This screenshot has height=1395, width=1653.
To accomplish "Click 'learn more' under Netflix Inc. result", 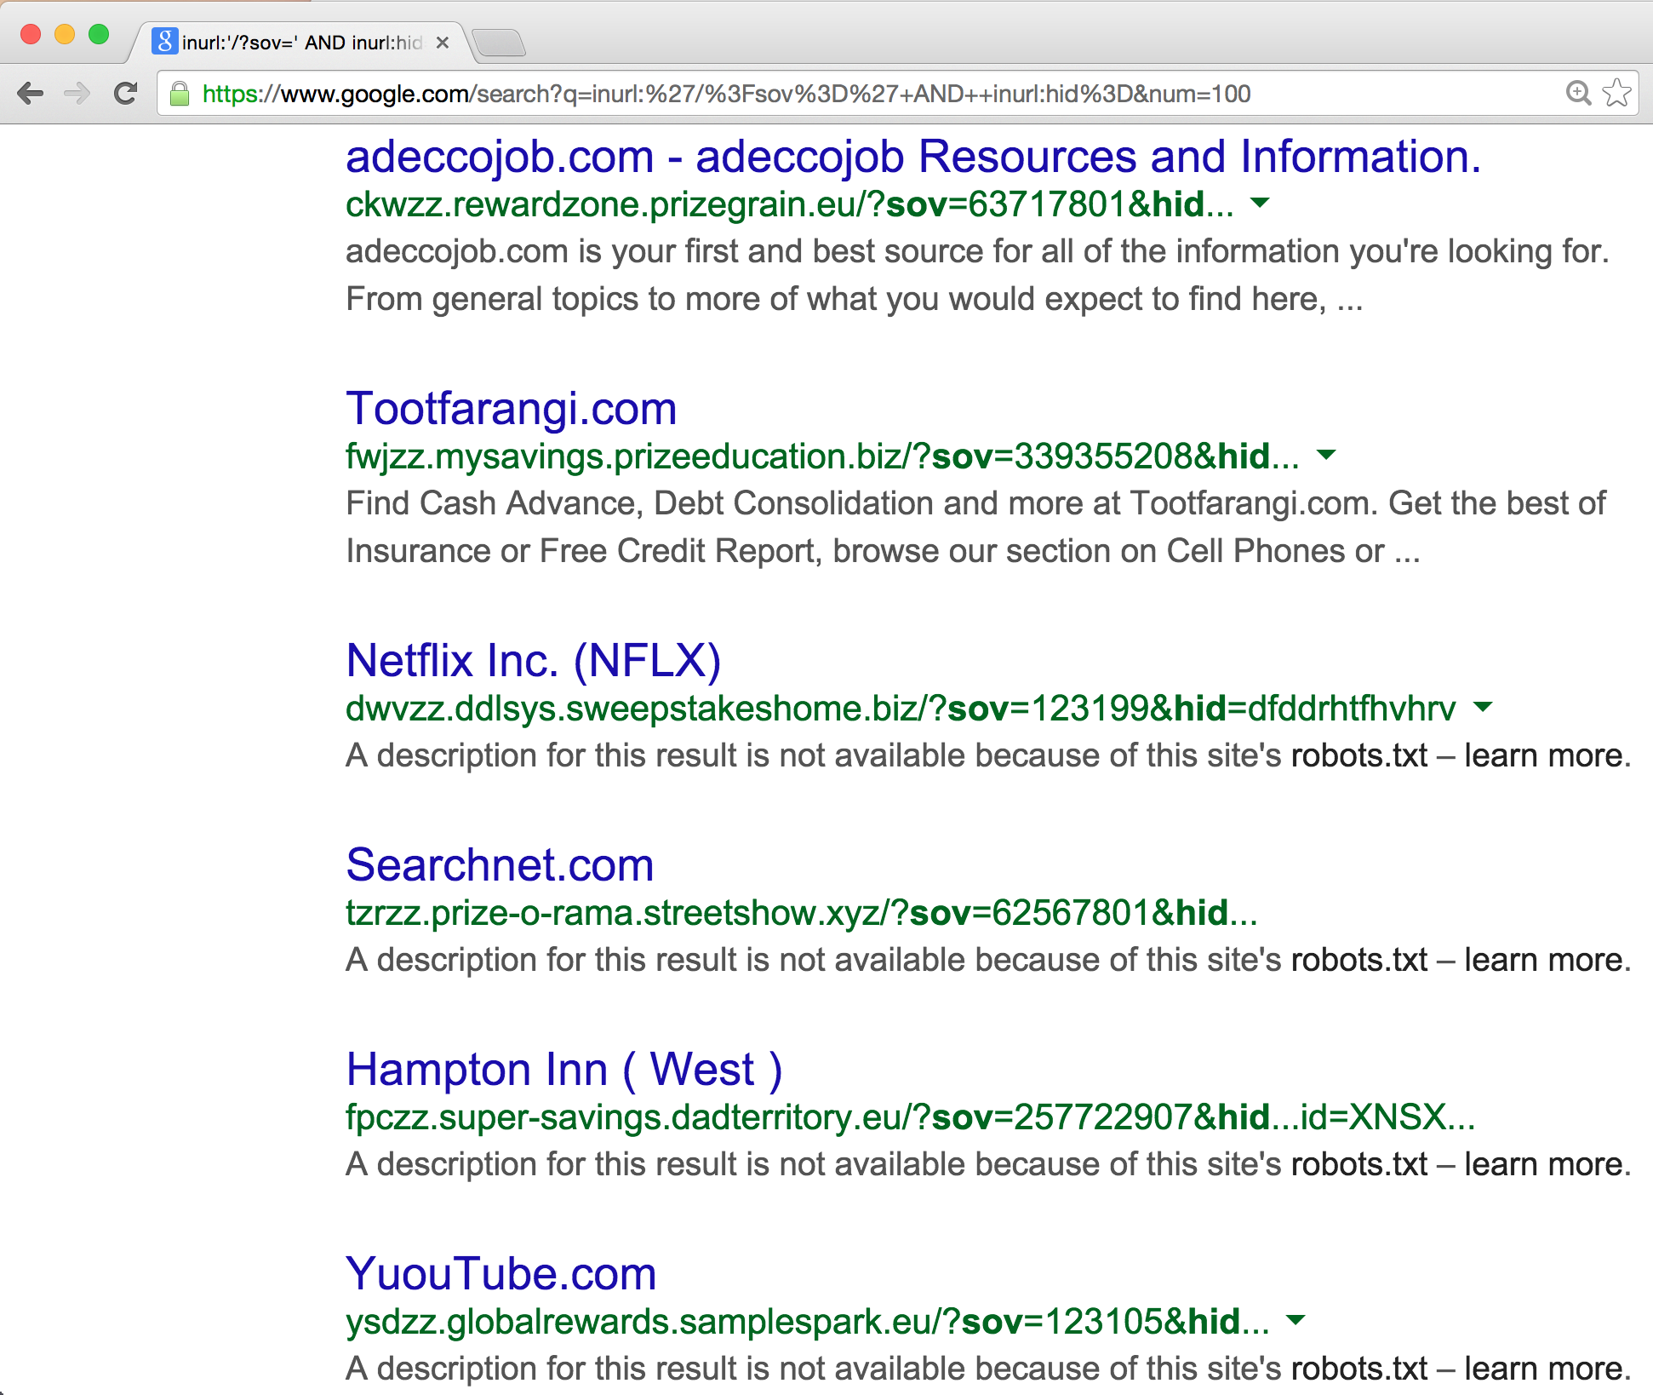I will [x=1543, y=755].
